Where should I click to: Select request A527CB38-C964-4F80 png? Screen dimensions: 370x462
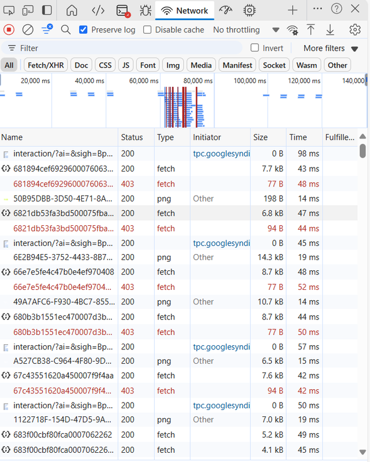[179, 361]
